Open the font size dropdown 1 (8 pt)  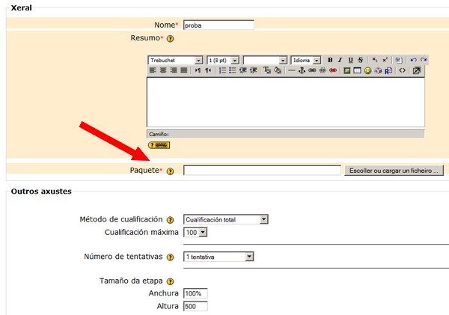(x=223, y=60)
